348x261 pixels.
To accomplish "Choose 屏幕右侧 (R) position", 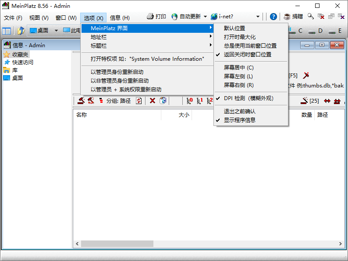I will 251,85.
